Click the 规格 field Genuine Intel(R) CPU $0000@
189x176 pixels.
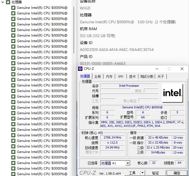pyautogui.click(x=142, y=107)
